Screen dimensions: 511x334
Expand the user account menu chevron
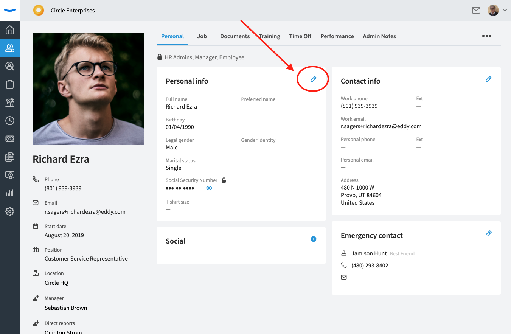coord(505,11)
